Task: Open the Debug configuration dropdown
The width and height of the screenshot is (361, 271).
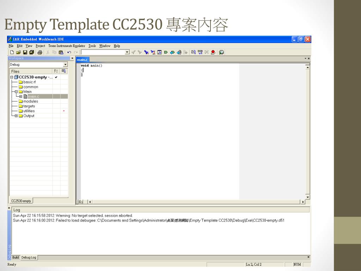Action: 65,65
